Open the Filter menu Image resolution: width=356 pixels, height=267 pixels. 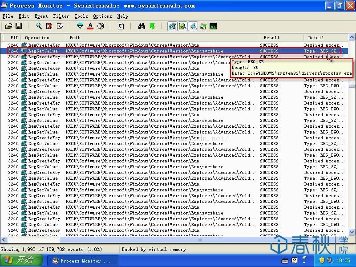(x=61, y=16)
